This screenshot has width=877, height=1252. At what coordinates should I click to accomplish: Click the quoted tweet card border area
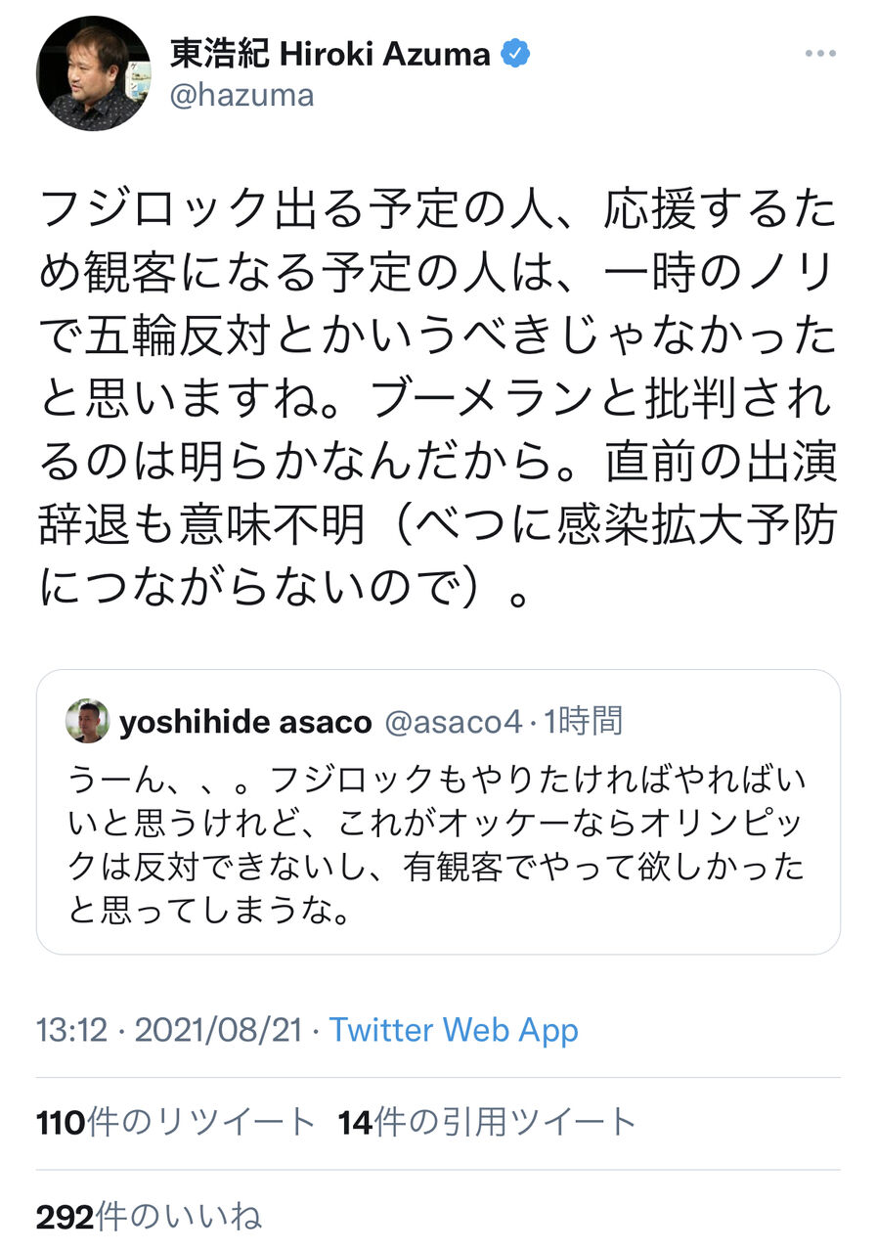point(438,812)
